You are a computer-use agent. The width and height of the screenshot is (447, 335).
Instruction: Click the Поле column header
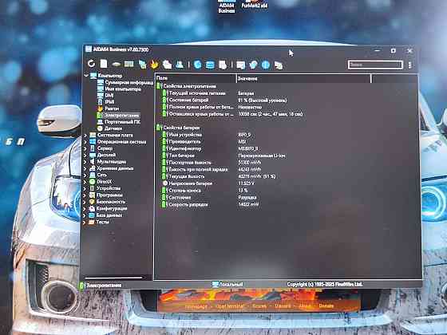coord(196,78)
